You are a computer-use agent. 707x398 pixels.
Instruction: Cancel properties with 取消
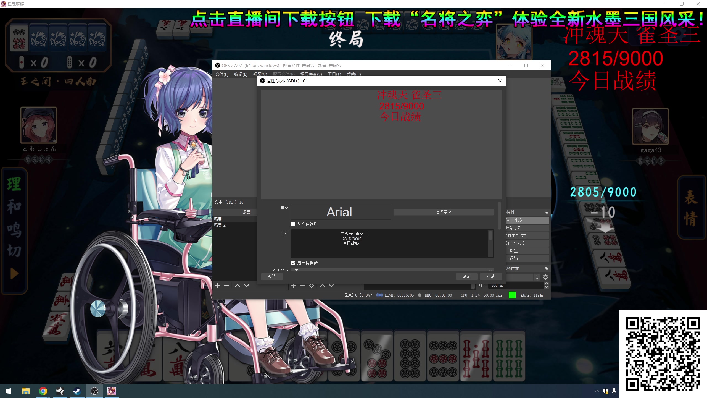click(490, 276)
